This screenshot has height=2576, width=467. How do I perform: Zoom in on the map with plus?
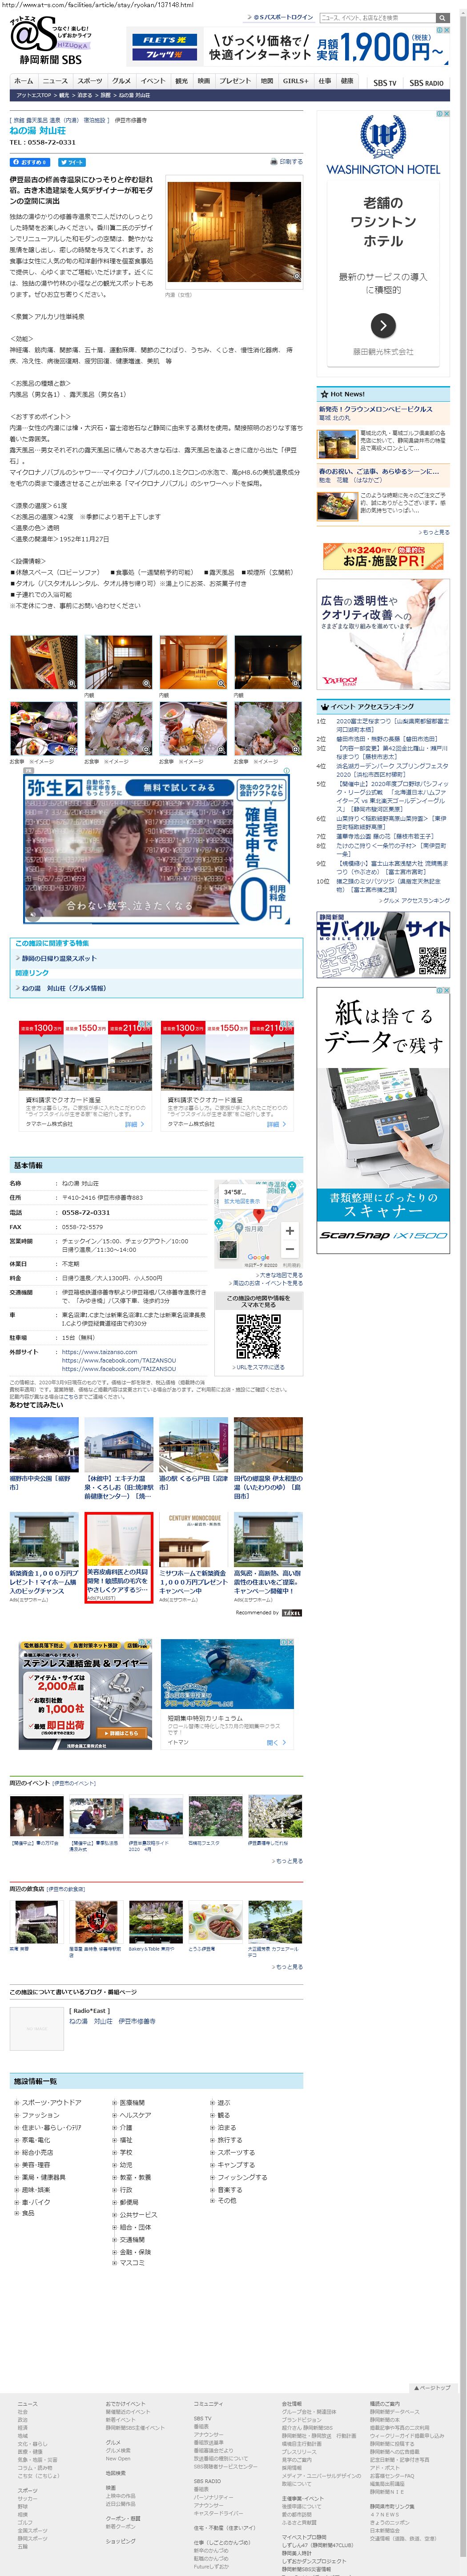(289, 1230)
